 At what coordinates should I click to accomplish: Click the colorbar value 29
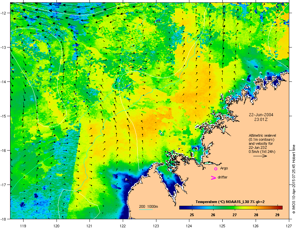pyautogui.click(x=277, y=215)
